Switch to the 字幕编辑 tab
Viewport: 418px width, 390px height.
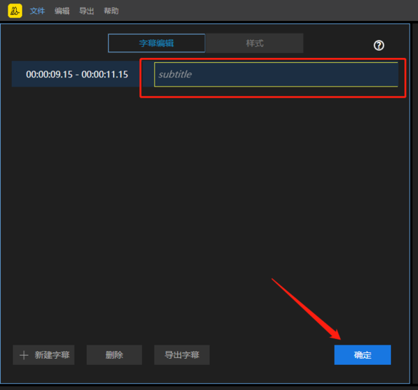157,43
